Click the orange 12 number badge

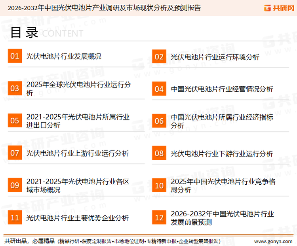click(x=159, y=218)
